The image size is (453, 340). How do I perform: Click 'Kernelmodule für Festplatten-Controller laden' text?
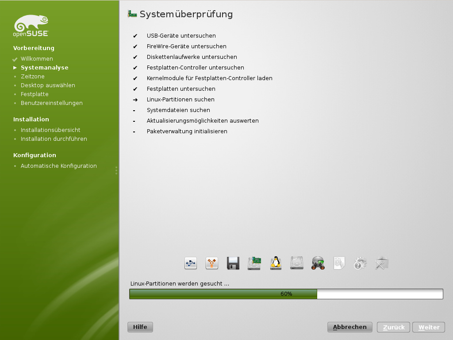[209, 78]
